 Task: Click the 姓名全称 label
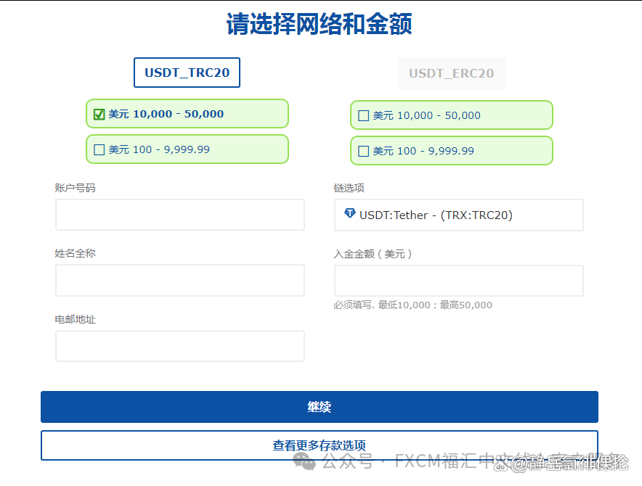(x=75, y=253)
